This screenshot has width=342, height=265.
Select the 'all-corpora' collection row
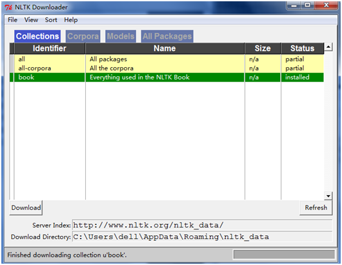tap(167, 68)
